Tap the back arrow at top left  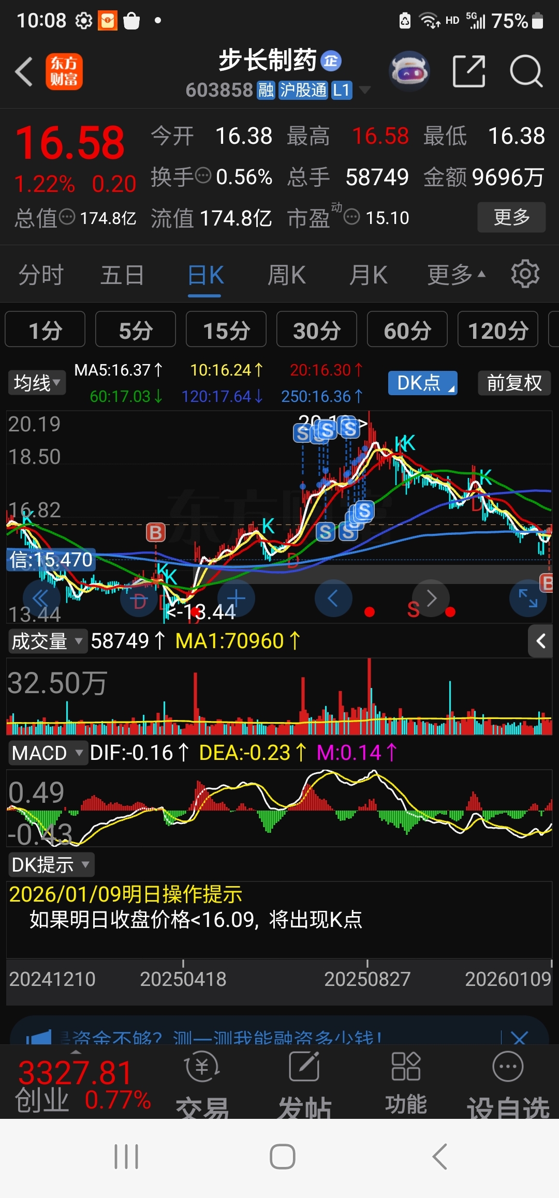point(24,71)
